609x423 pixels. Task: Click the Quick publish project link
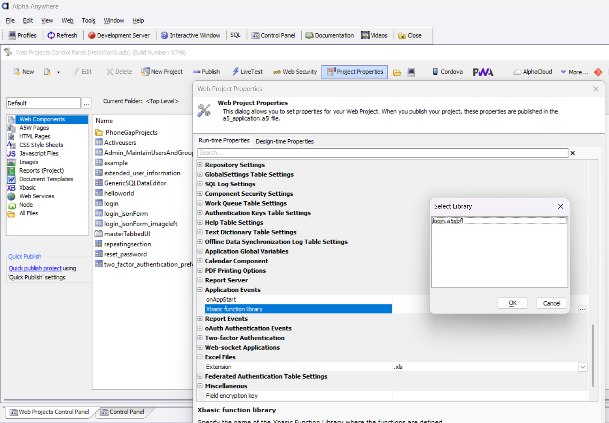tap(35, 268)
